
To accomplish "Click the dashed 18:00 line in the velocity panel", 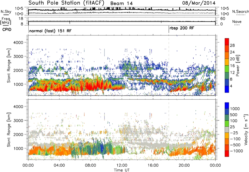I will pos(169,129).
